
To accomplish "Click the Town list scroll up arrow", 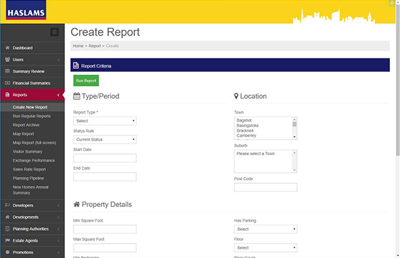I will (294, 120).
